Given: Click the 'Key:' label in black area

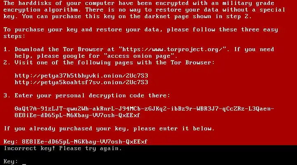Looking at the screenshot, I should click(11, 162).
